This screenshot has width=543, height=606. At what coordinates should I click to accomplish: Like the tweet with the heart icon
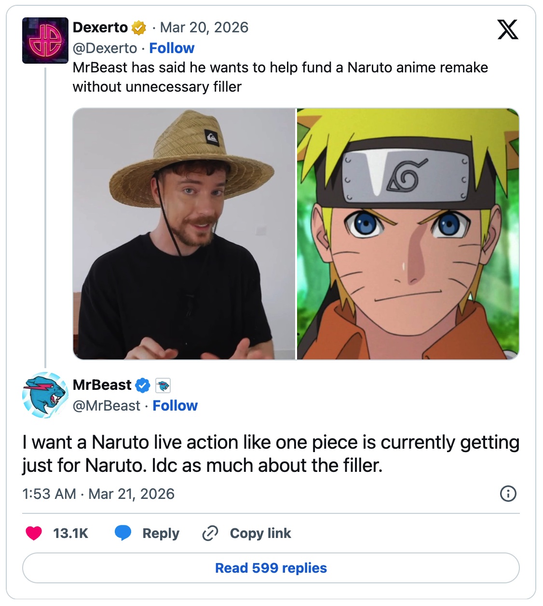click(34, 533)
